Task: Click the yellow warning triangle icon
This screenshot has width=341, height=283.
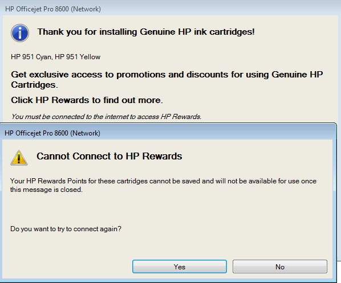Action: (x=19, y=158)
